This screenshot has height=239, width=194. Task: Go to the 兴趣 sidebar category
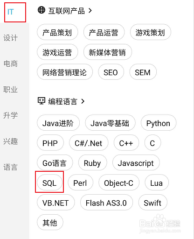(11, 141)
